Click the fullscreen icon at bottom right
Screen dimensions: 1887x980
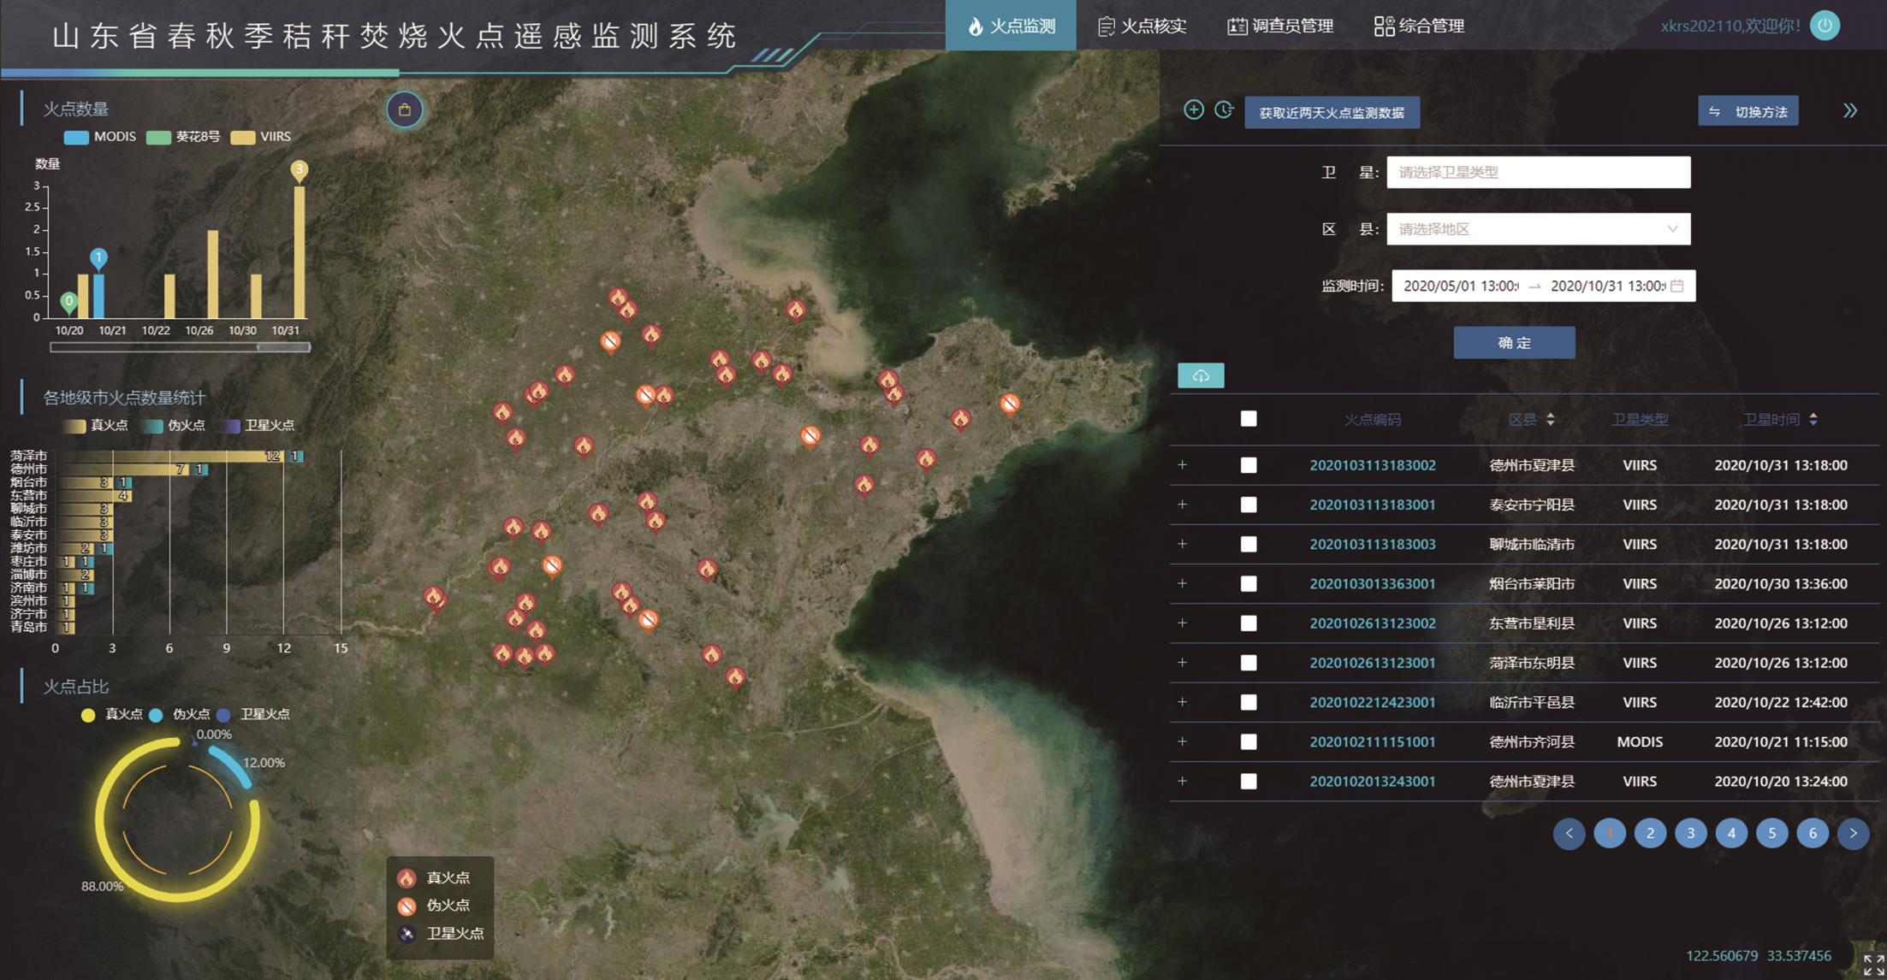point(1872,965)
